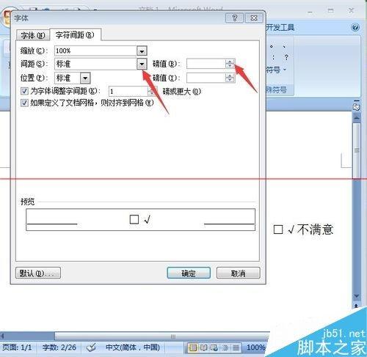Open the 缩放 scale dropdown

coord(142,51)
